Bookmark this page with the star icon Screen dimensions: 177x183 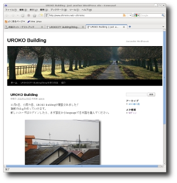tap(128, 15)
